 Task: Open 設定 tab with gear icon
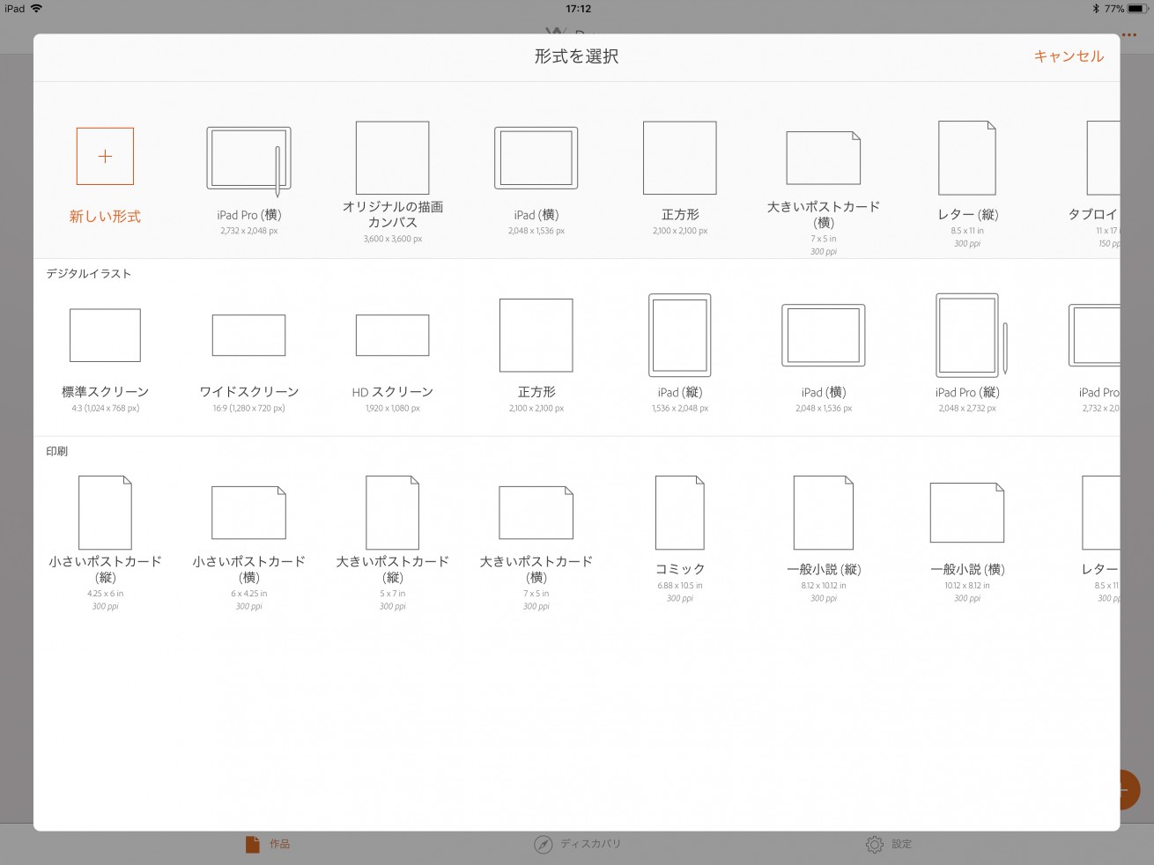889,844
